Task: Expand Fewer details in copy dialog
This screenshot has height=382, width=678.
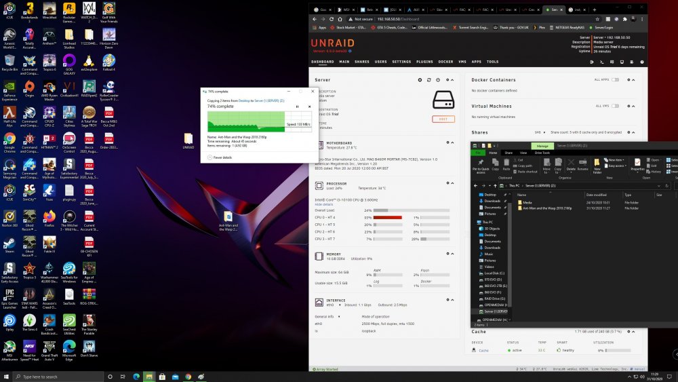Action: coord(220,157)
